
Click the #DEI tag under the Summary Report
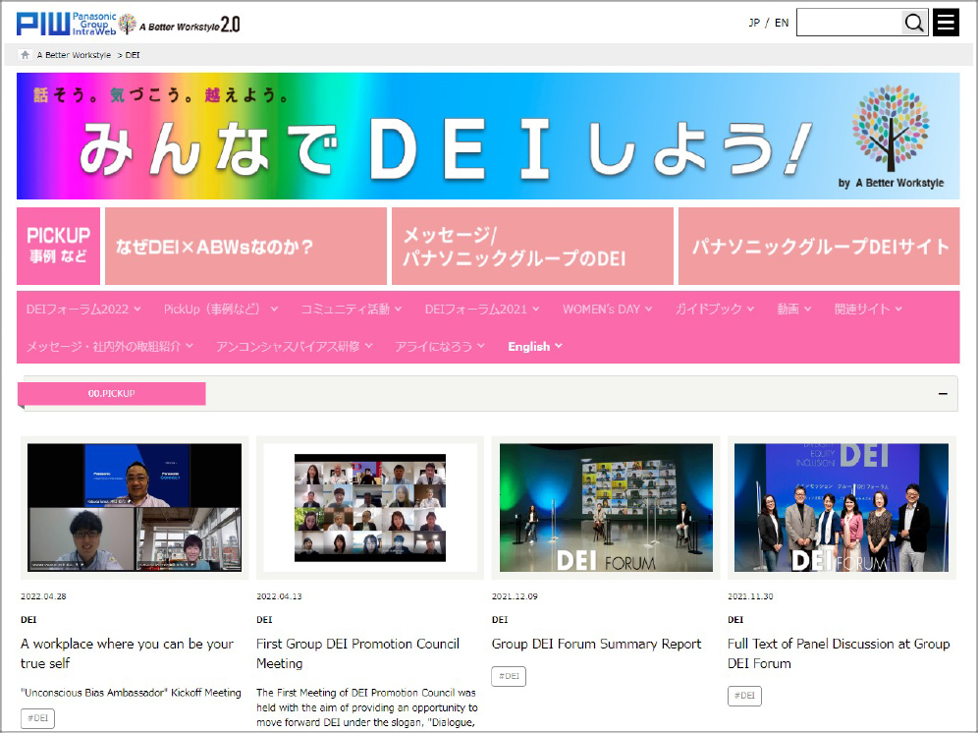[x=508, y=676]
